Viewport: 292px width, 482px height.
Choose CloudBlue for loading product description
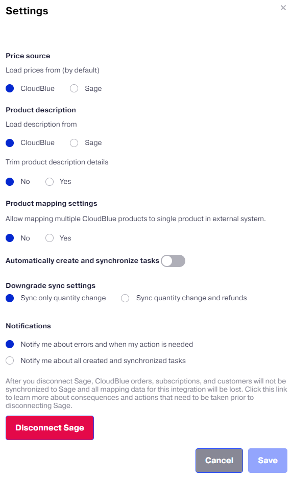pos(10,142)
